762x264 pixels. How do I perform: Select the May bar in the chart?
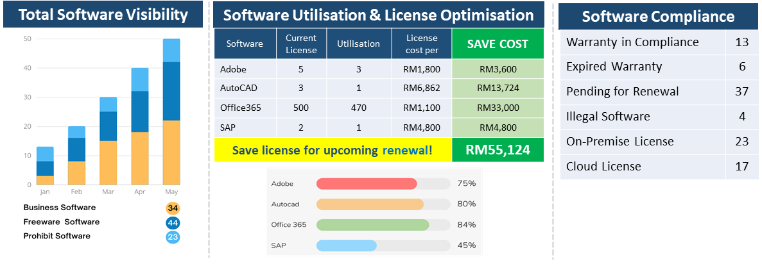click(x=171, y=111)
